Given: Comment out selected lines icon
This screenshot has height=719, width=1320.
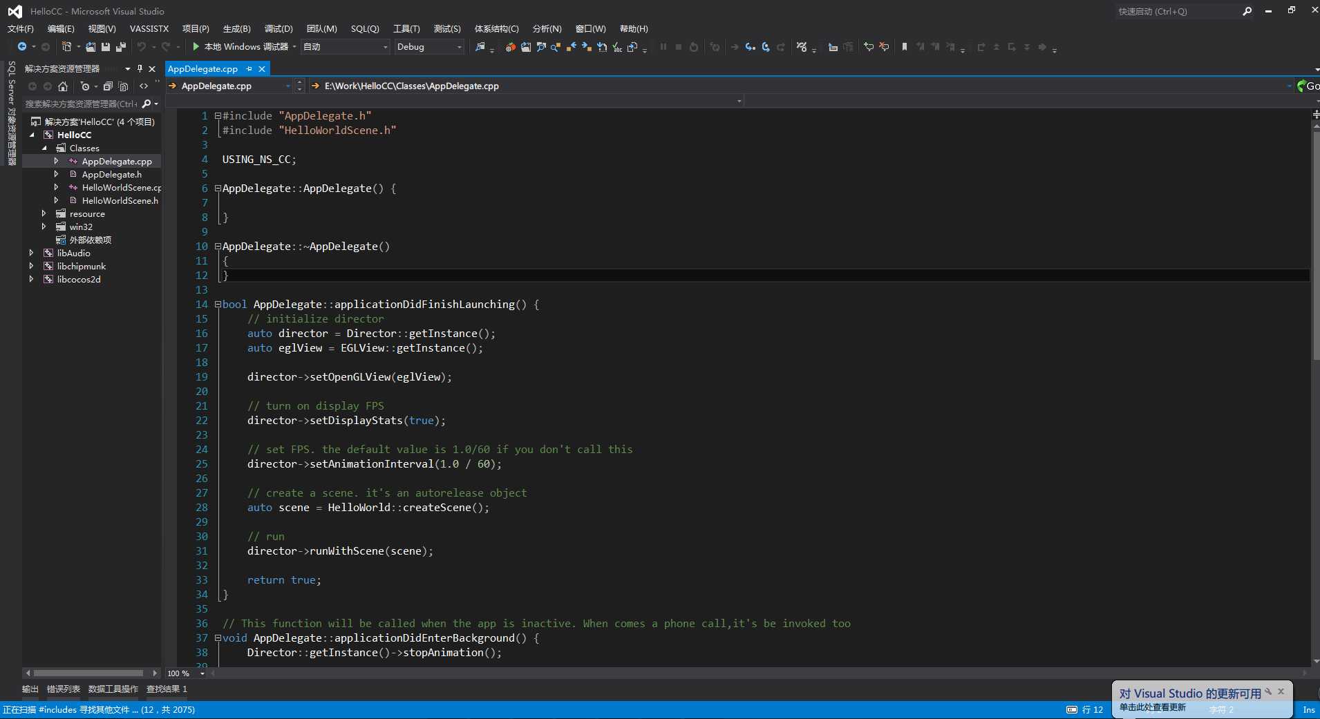Looking at the screenshot, I should pyautogui.click(x=869, y=47).
